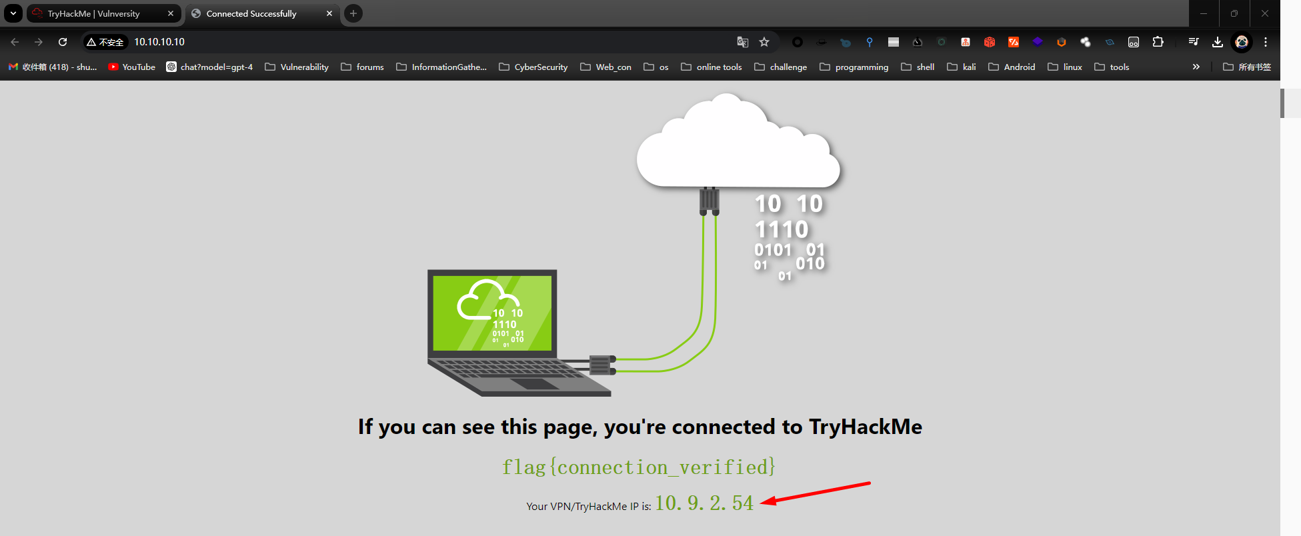Image resolution: width=1301 pixels, height=536 pixels.
Task: Open the blue map pin extension
Action: pyautogui.click(x=869, y=42)
